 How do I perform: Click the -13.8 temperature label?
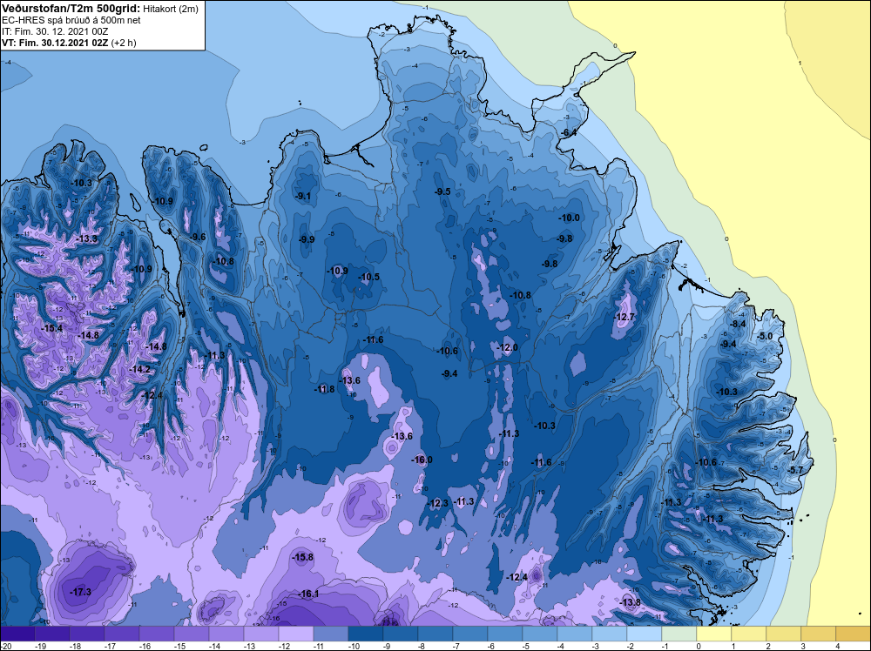tap(630, 602)
